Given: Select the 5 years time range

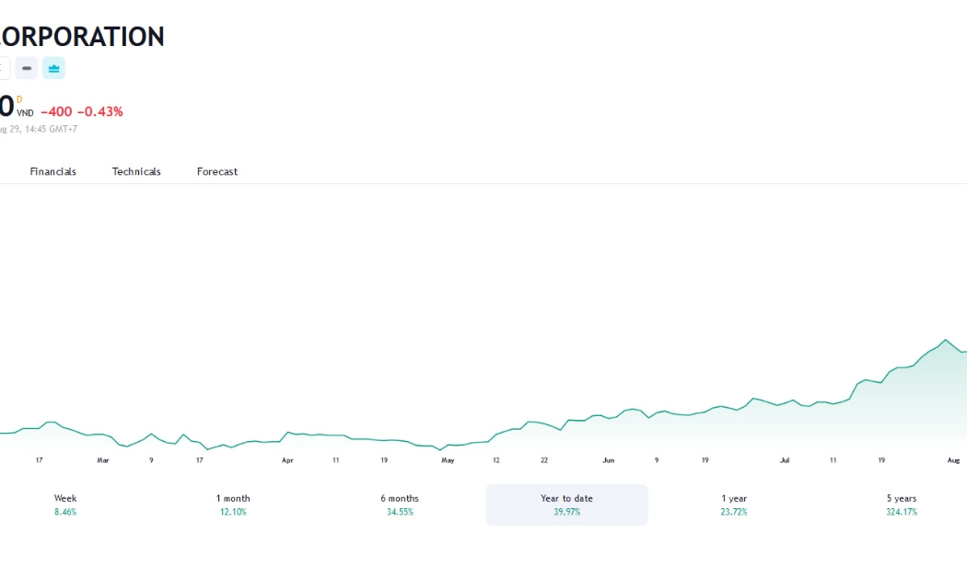Looking at the screenshot, I should tap(902, 505).
